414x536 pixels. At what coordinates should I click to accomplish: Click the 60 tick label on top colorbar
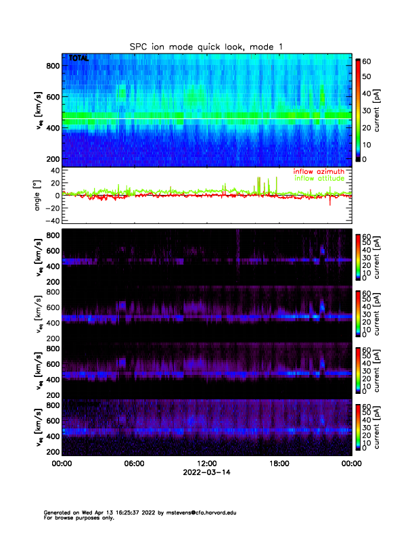pos(369,60)
